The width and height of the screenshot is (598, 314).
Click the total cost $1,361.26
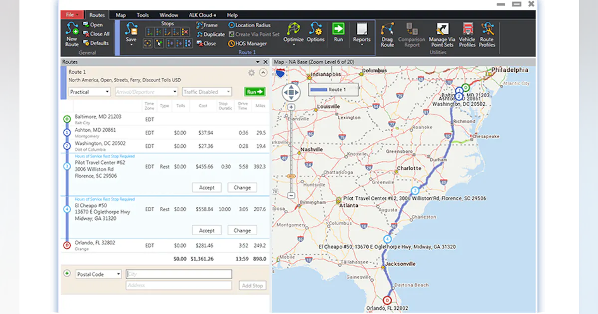point(202,259)
